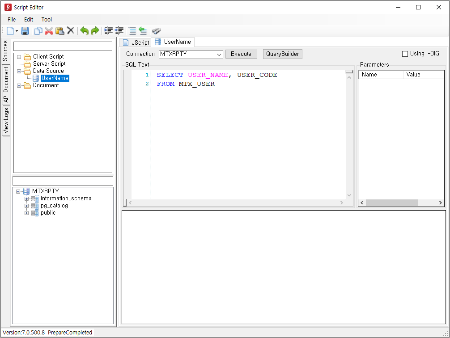
Task: Open the Sources side tab
Action: (5, 51)
